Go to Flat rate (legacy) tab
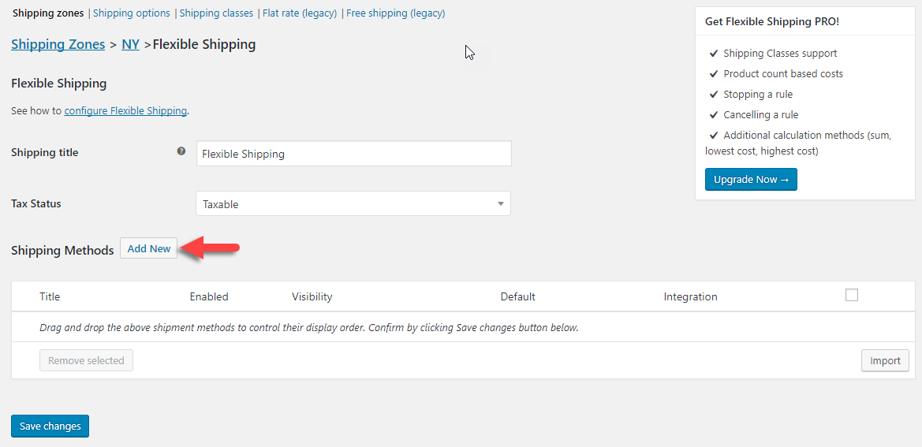 pos(300,13)
